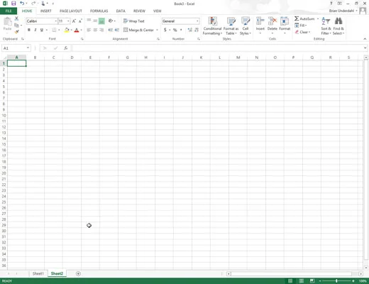This screenshot has width=369, height=284.
Task: Expand the General number format dropdown
Action: click(x=197, y=21)
